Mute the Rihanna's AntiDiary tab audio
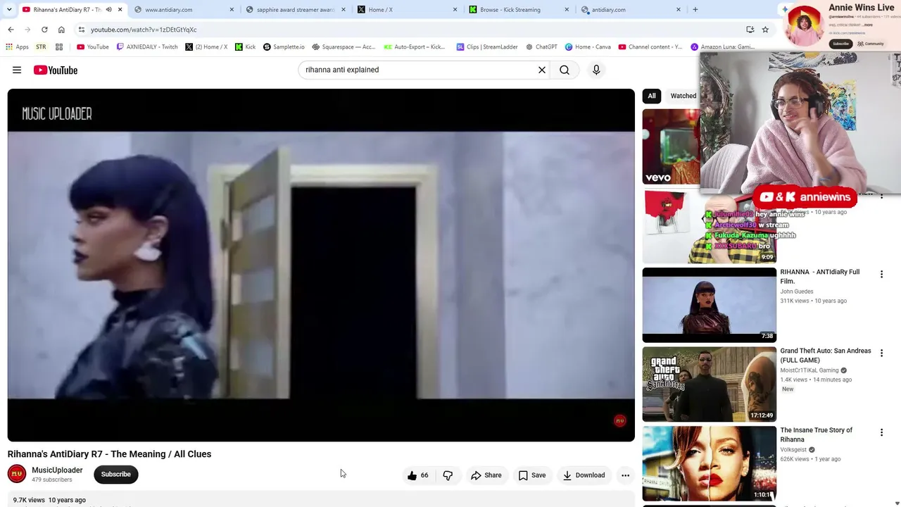 tap(108, 10)
